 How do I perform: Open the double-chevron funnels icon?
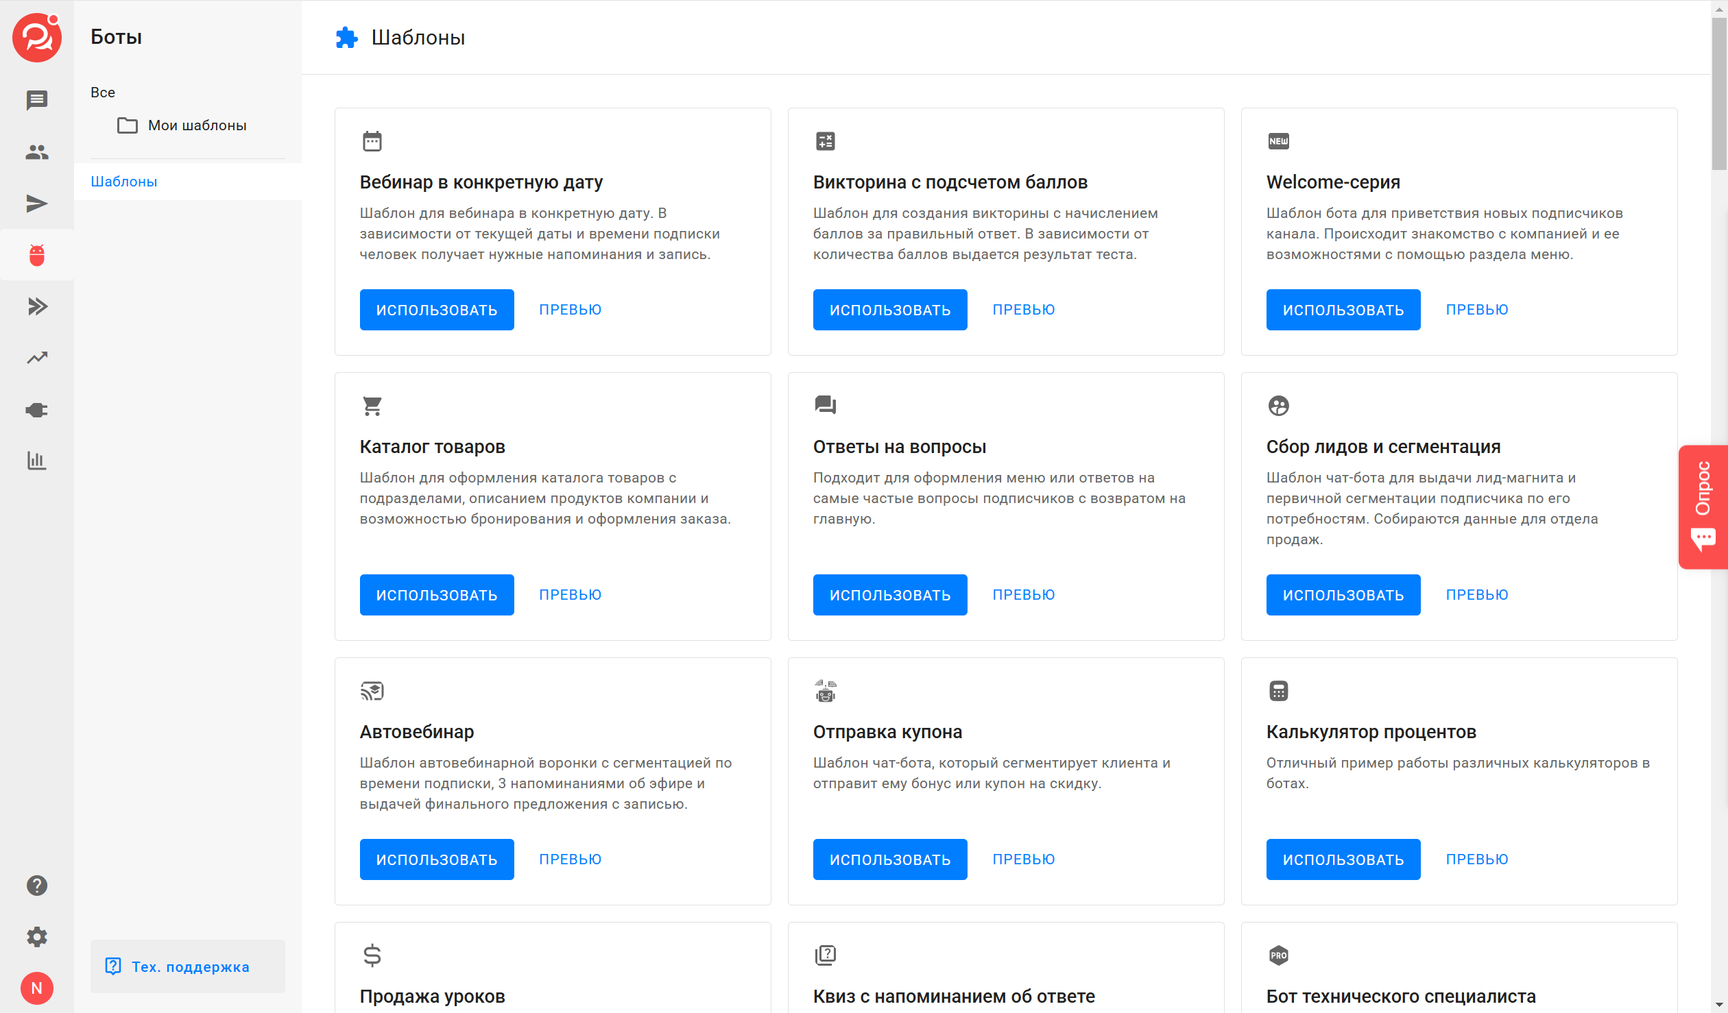tap(37, 306)
